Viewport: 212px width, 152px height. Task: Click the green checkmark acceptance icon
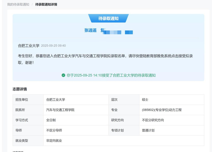coord(63,75)
